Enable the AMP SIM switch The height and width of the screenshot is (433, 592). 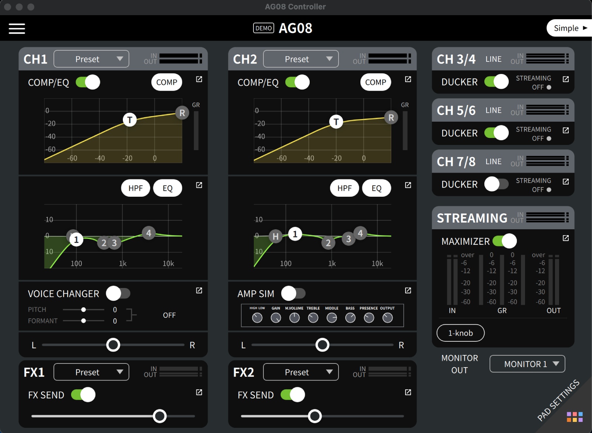293,294
